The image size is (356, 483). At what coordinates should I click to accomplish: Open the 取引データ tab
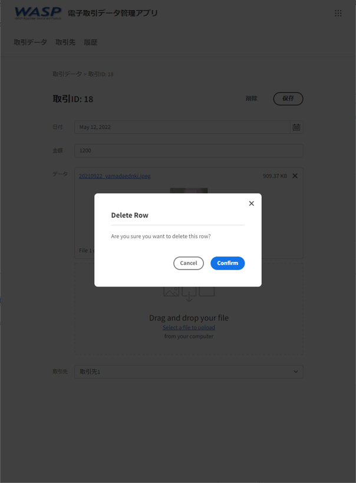30,42
